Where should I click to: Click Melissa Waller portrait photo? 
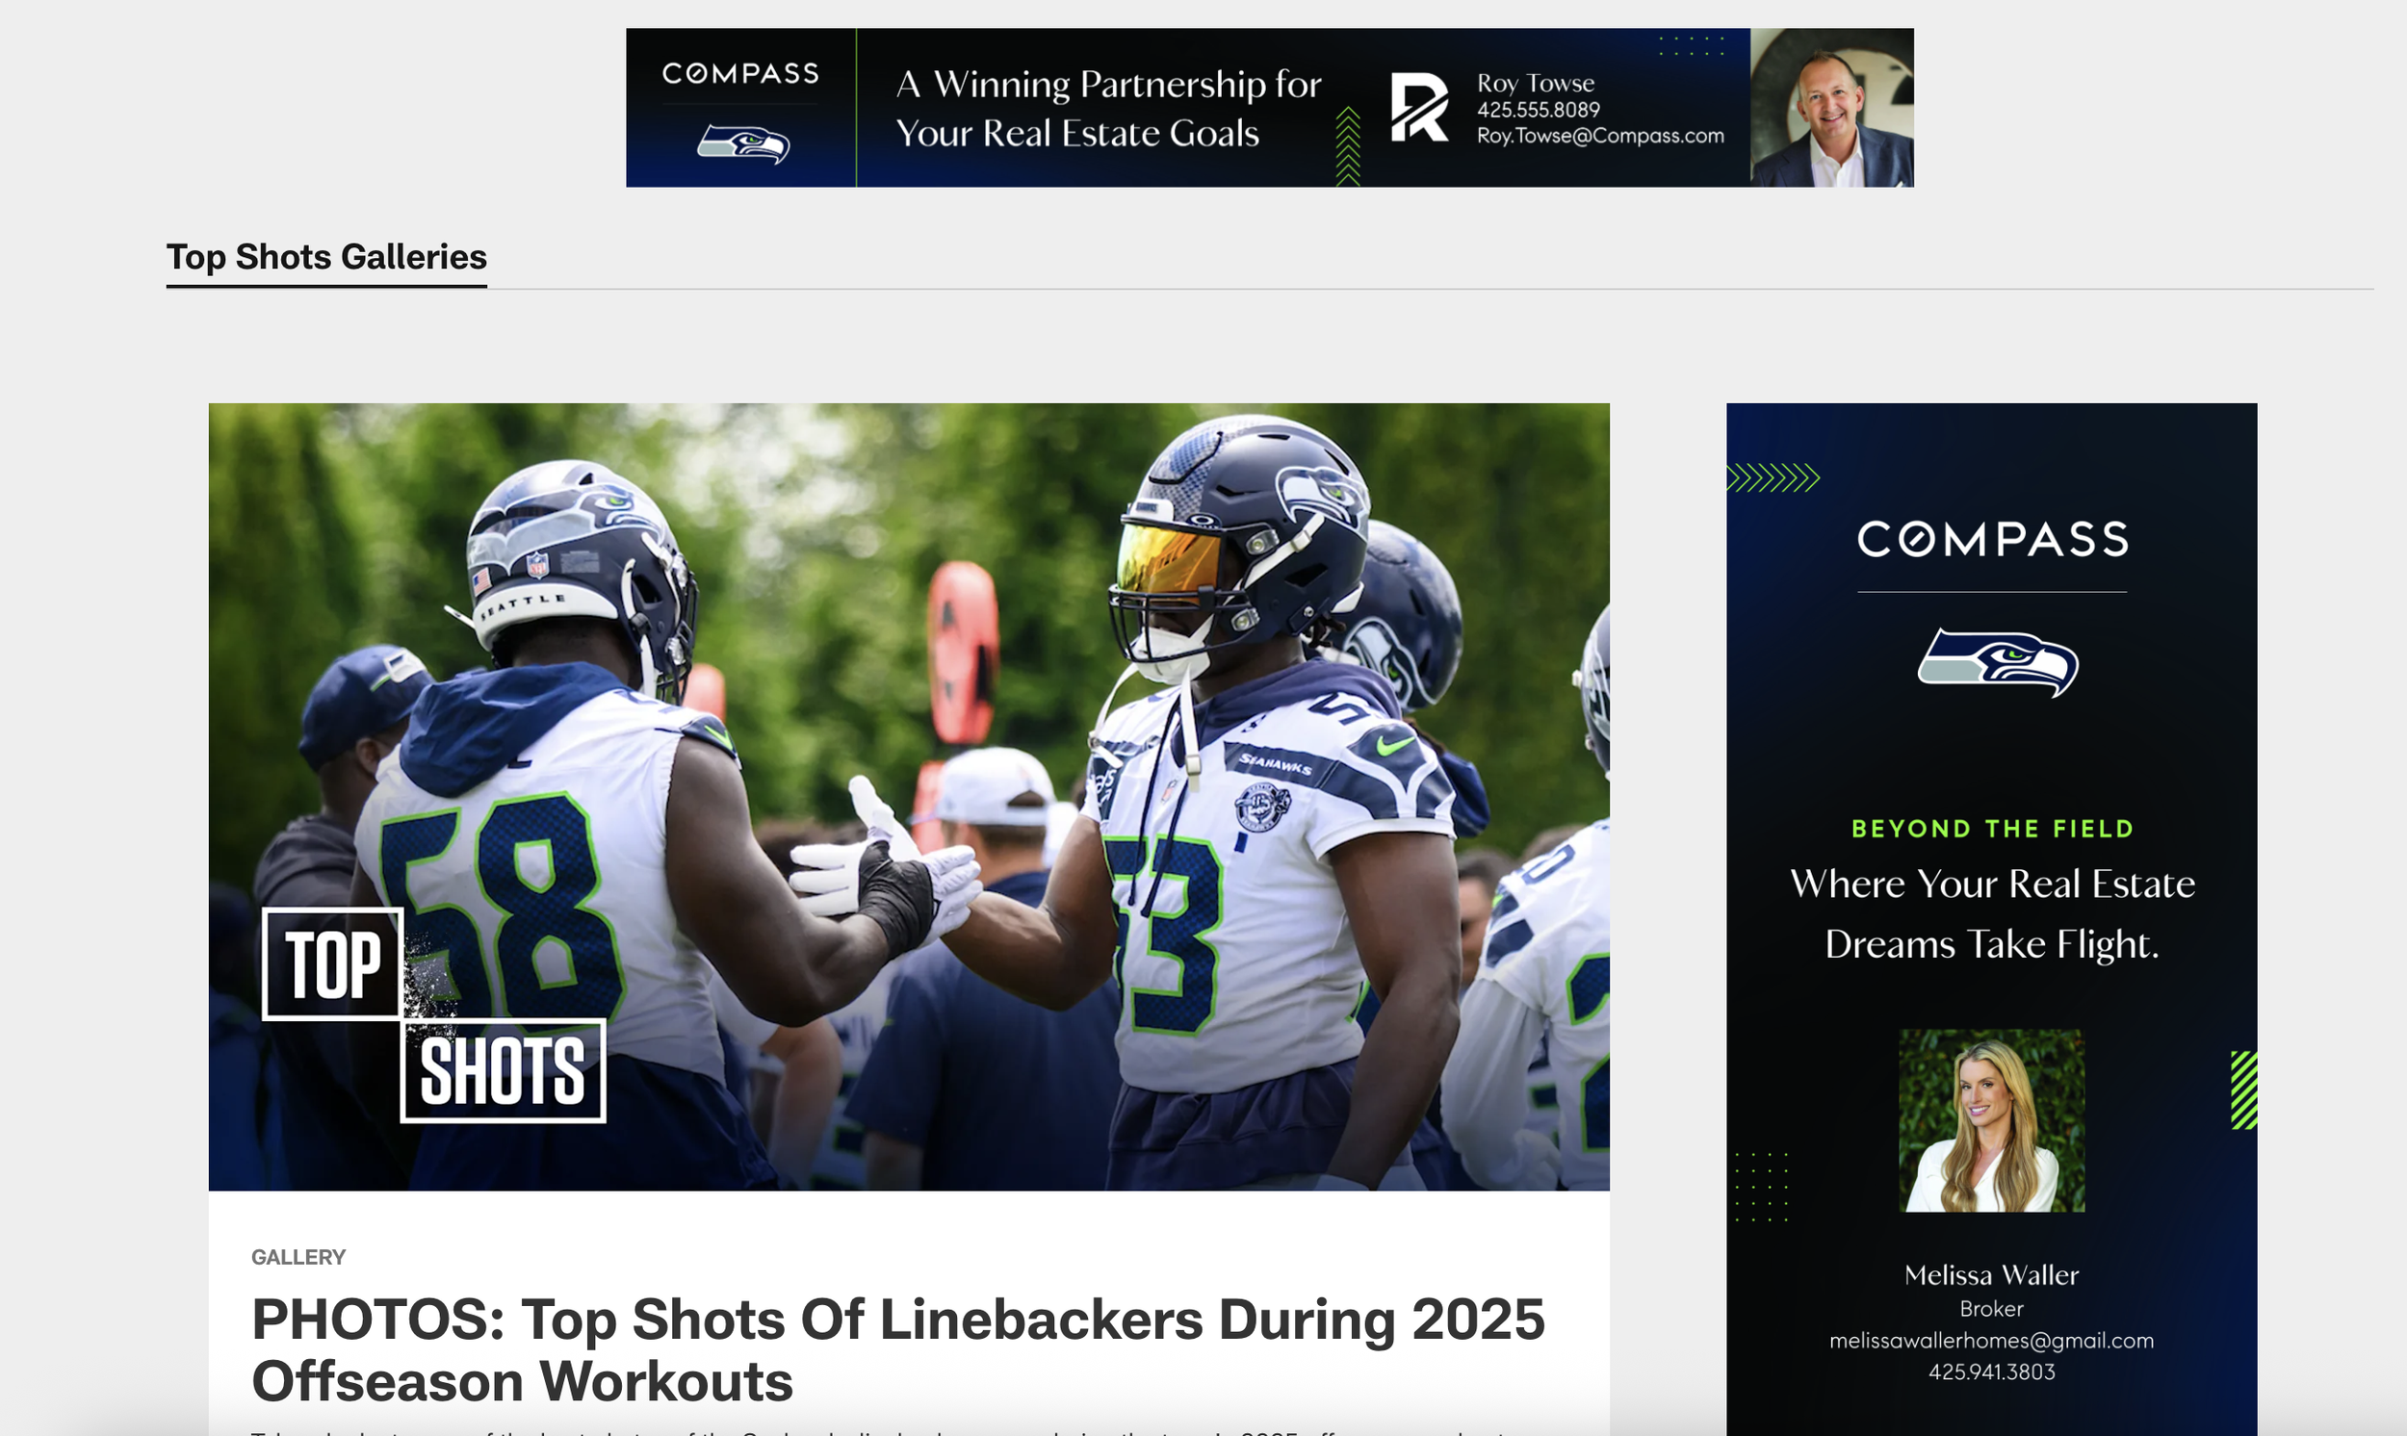[x=1991, y=1119]
